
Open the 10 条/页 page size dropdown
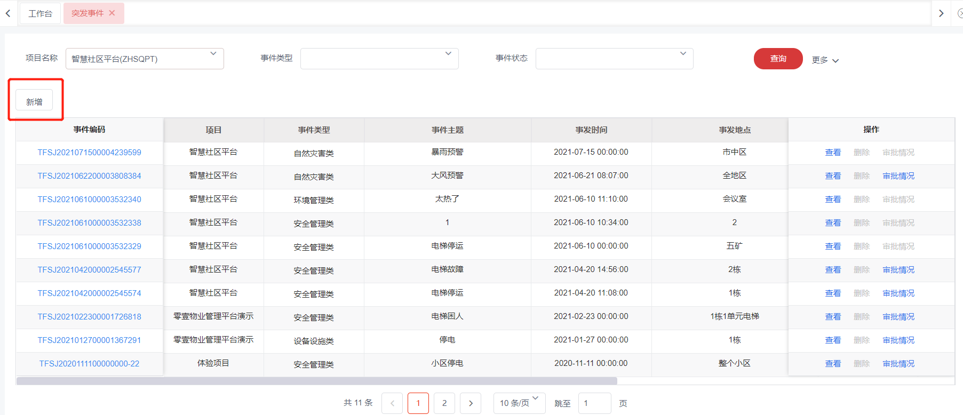point(520,403)
